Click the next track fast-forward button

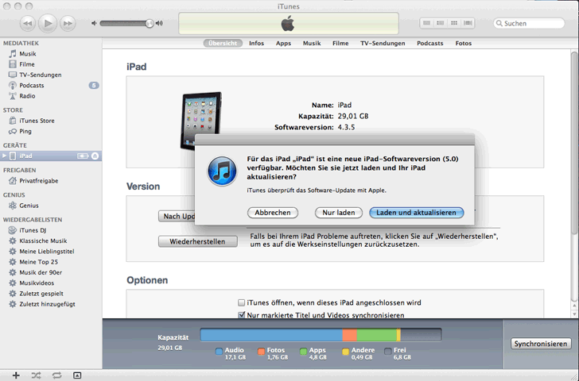coord(68,23)
